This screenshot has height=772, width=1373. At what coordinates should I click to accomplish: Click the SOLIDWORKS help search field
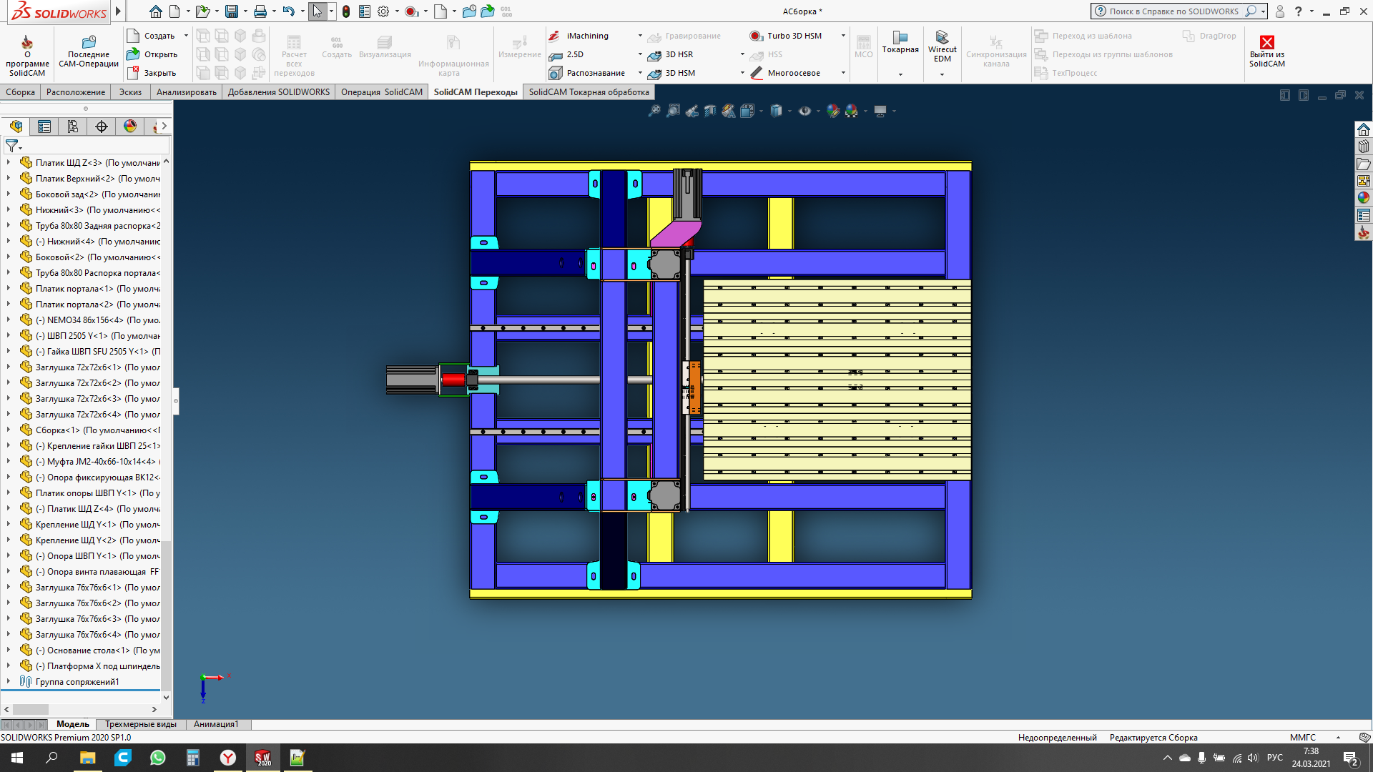tap(1173, 11)
